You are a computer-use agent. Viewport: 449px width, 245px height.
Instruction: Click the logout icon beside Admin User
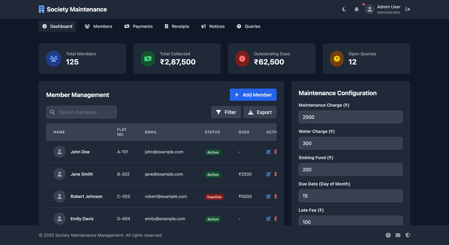408,9
